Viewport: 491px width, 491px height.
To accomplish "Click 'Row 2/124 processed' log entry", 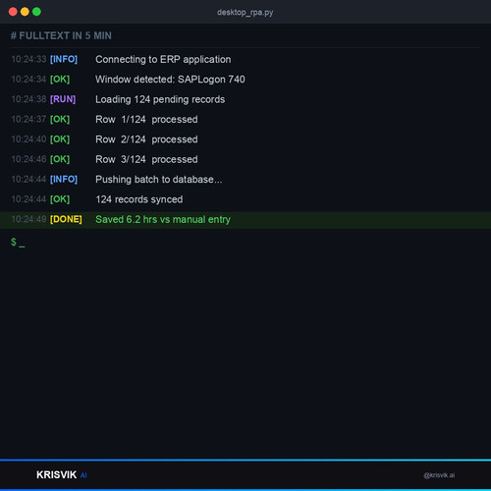I will click(146, 139).
